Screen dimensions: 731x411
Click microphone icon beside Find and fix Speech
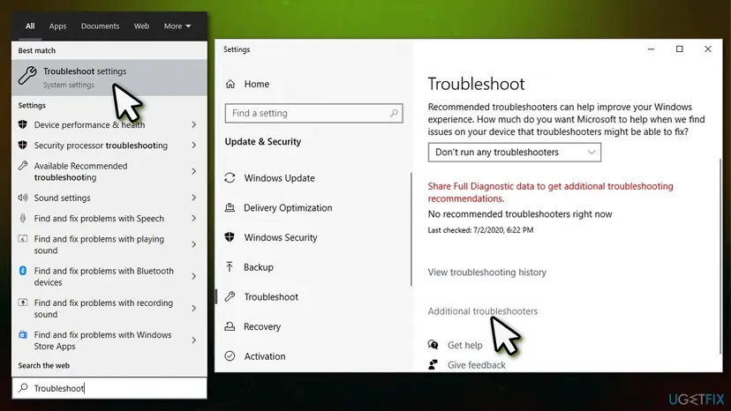22,218
